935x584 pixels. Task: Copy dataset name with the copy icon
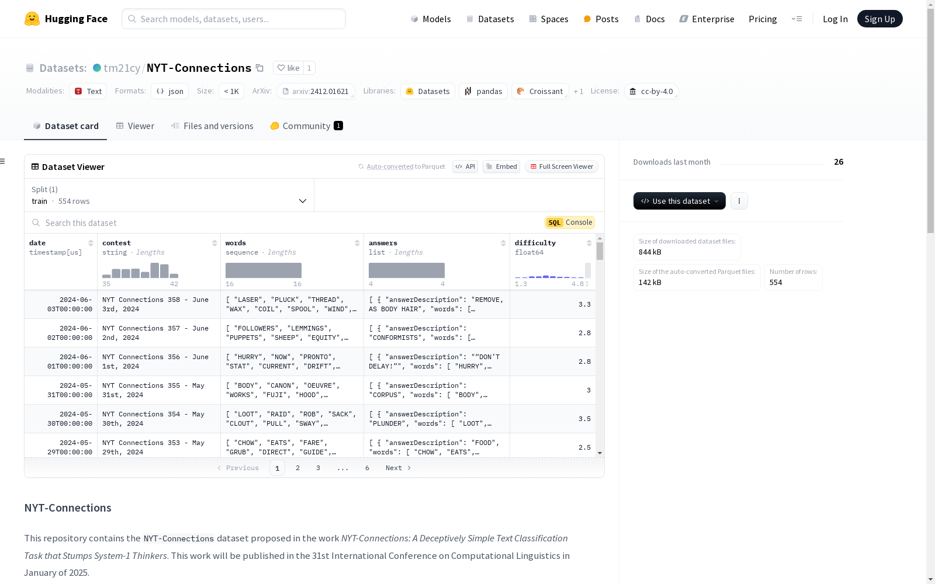[260, 68]
